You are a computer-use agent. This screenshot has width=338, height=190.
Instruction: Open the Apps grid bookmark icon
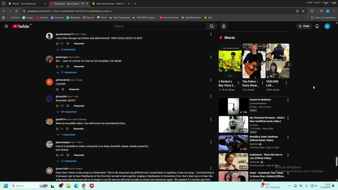pyautogui.click(x=3, y=18)
